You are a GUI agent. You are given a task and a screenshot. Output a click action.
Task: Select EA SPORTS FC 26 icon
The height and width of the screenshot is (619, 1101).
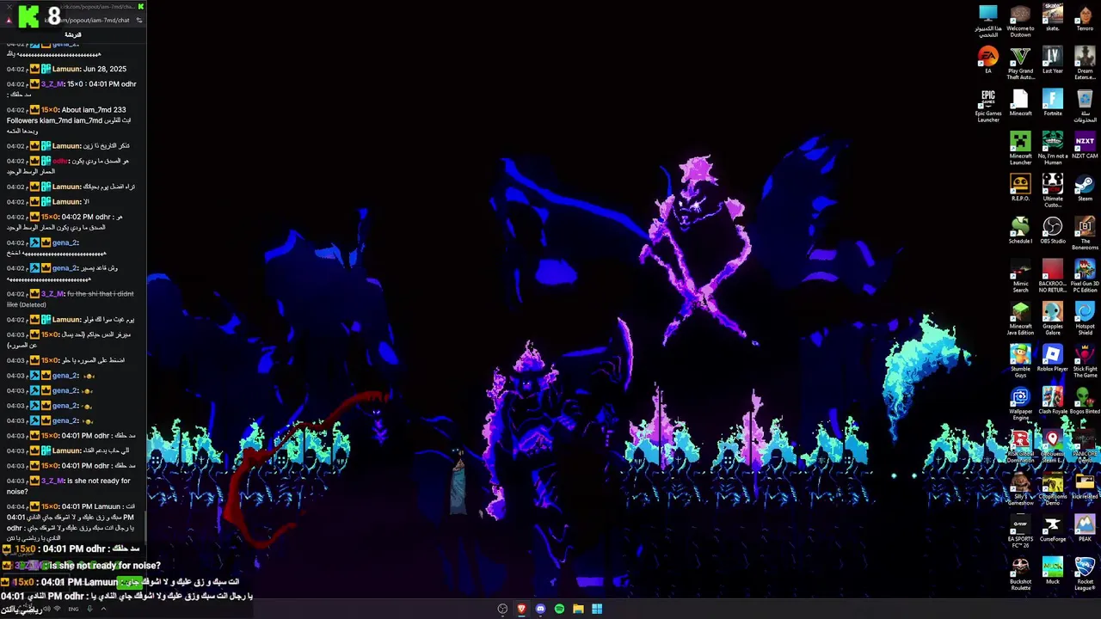coord(1020,532)
